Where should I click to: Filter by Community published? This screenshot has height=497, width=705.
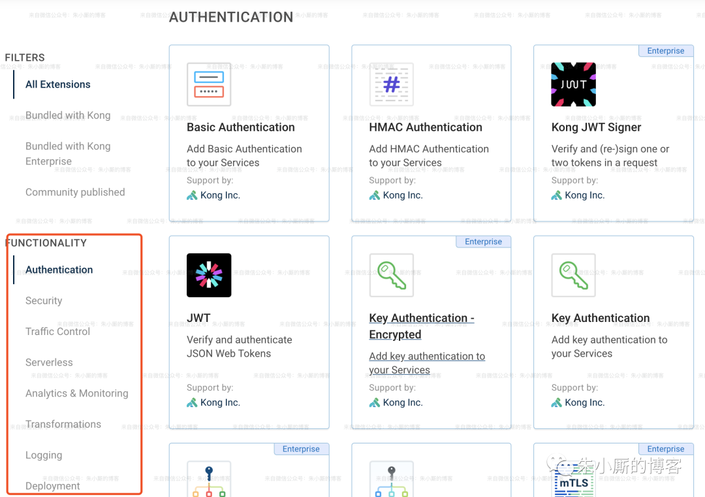[75, 193]
